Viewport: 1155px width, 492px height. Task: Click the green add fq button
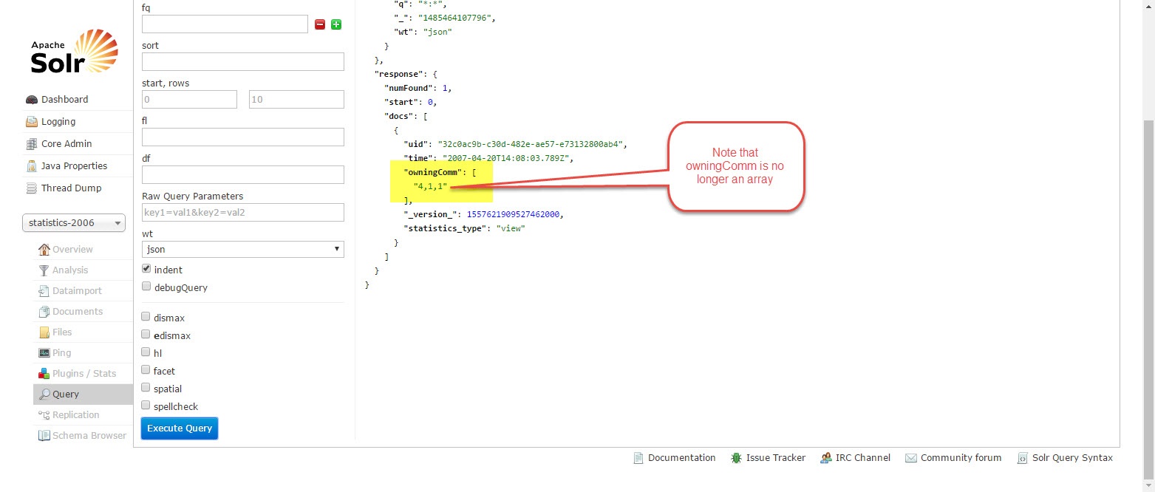(336, 24)
